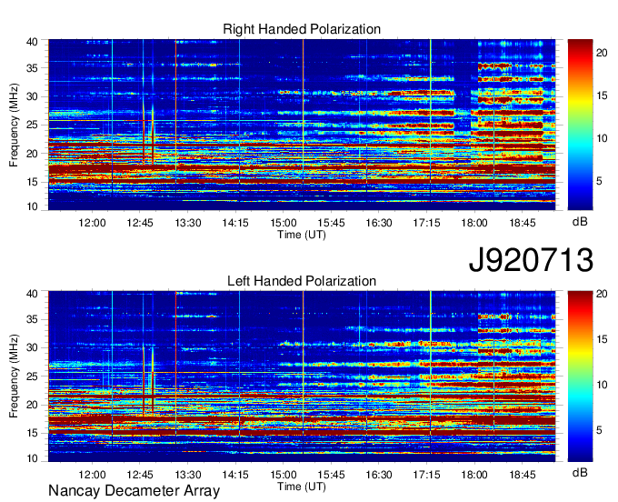The height and width of the screenshot is (502, 618).
Task: Click the 'Right Handed Polarization' plot title
Action: [x=302, y=29]
